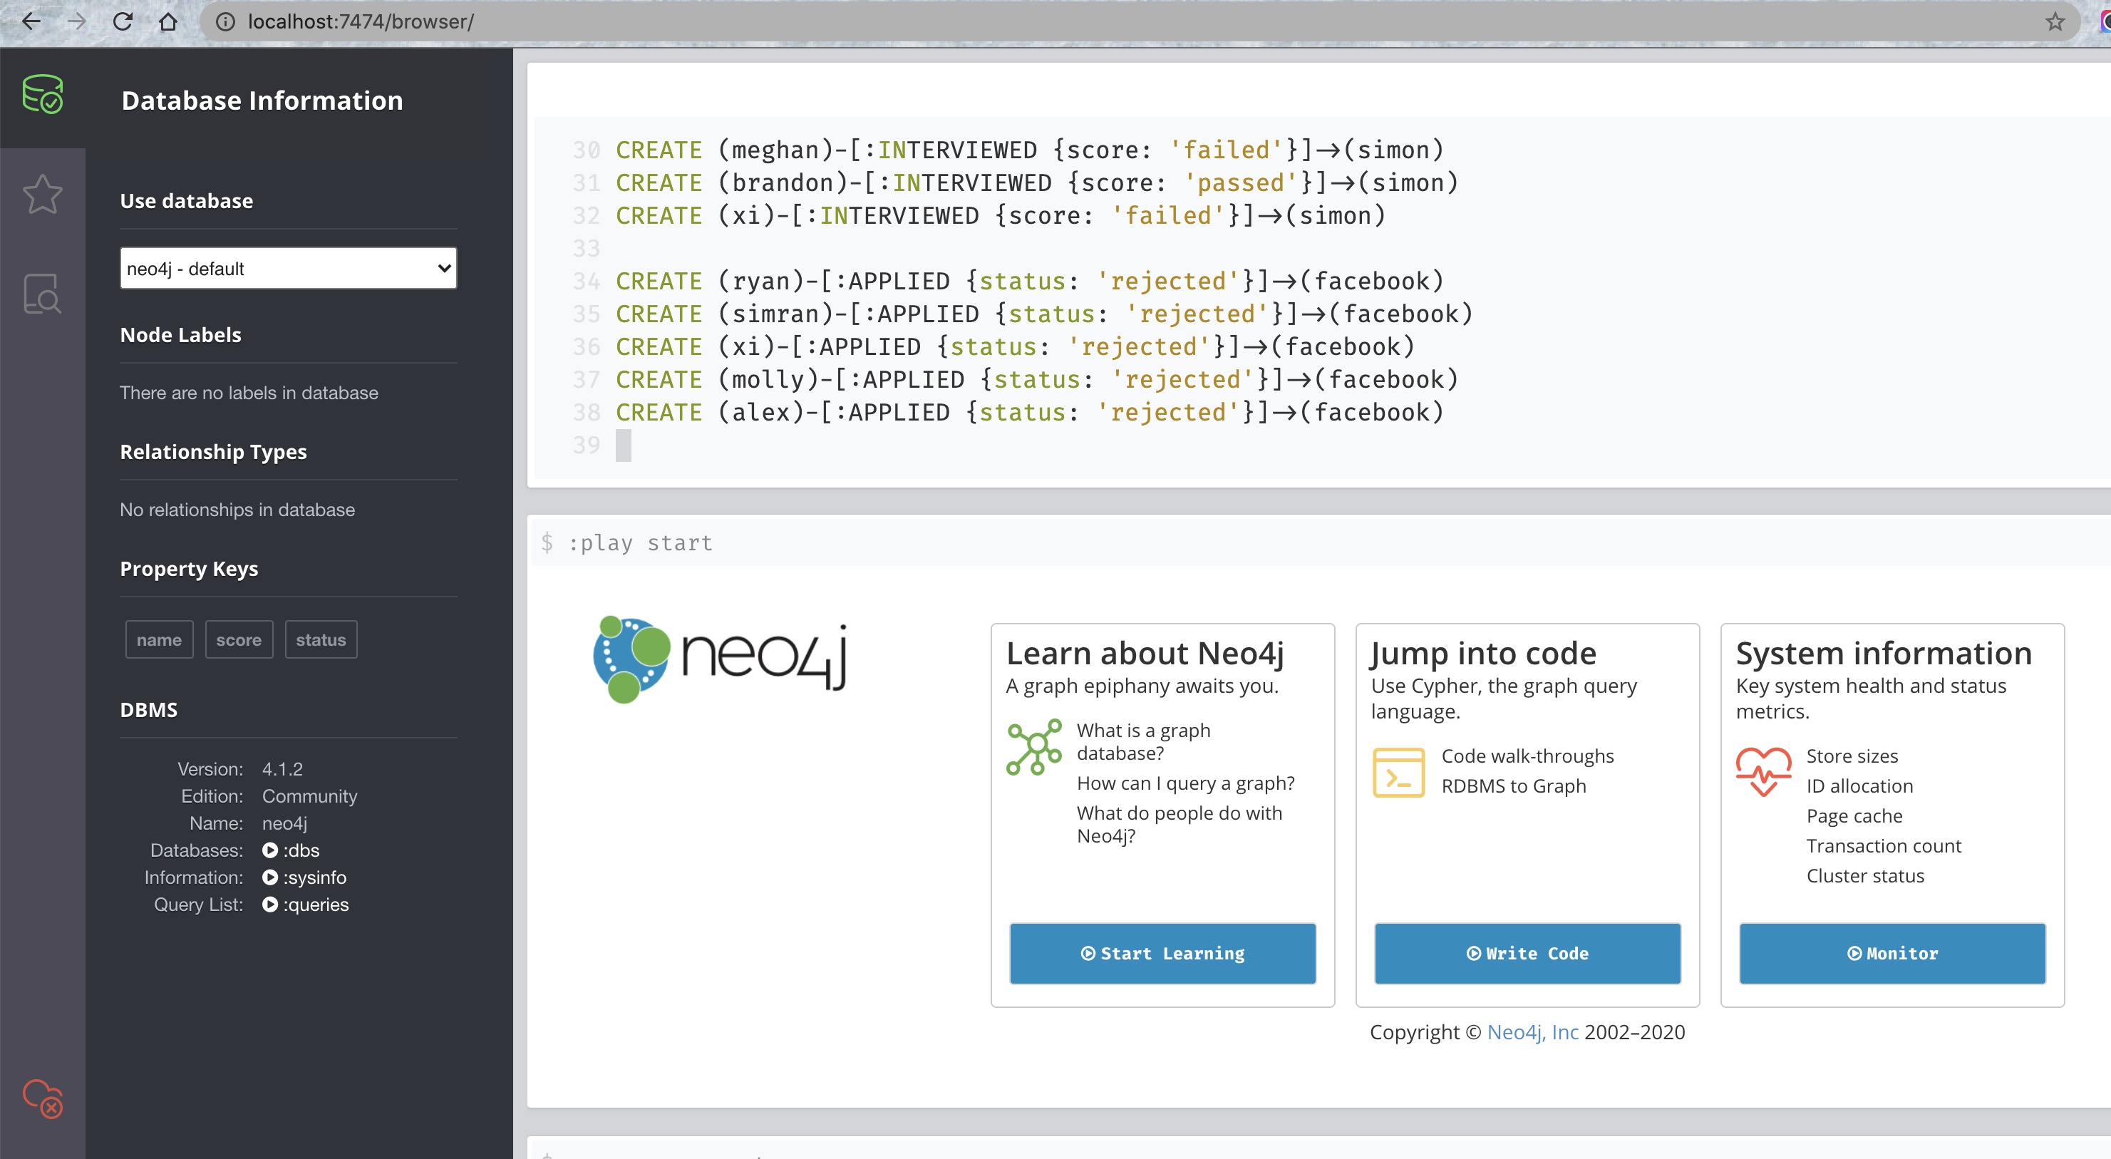Image resolution: width=2111 pixels, height=1159 pixels.
Task: Select the score property key
Action: click(x=239, y=639)
